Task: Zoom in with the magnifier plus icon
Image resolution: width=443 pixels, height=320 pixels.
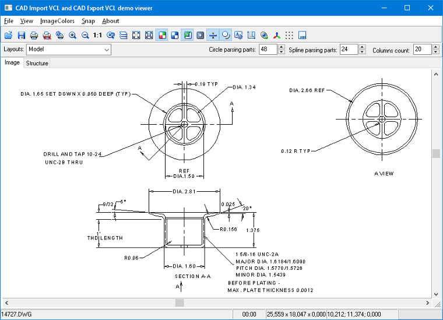Action: 72,35
